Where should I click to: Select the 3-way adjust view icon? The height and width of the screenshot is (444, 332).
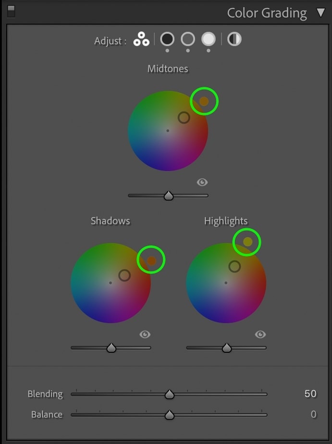(x=141, y=39)
